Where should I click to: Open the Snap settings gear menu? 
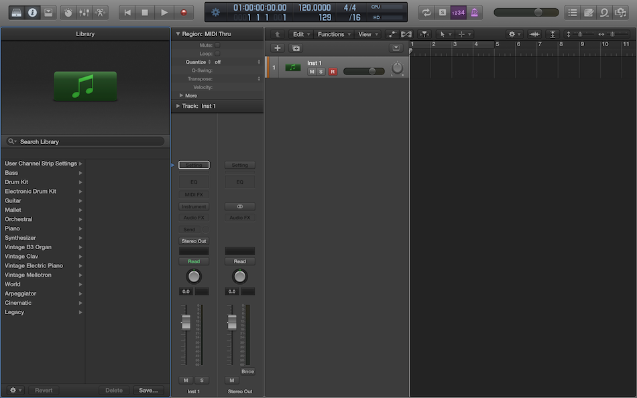point(514,34)
